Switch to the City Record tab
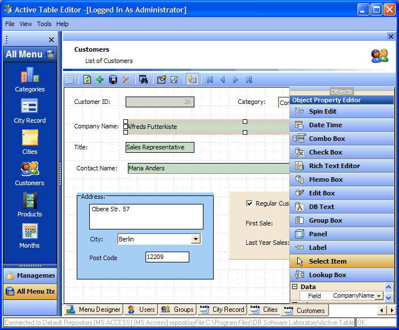Image resolution: width=399 pixels, height=330 pixels. point(222,310)
